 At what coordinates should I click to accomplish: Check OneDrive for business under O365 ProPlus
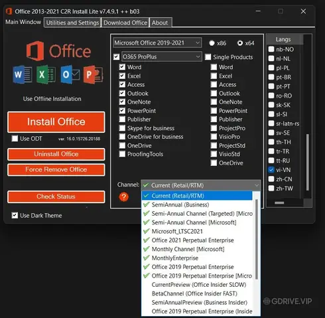point(122,137)
